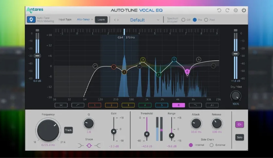This screenshot has width=273, height=158.
Task: Click the -42.6 dB threshold value
Action: (x=147, y=146)
